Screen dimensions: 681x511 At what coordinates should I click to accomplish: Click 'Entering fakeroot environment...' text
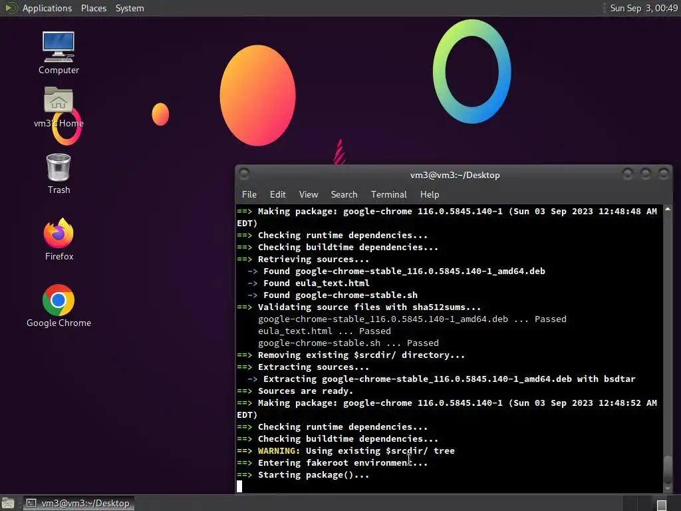(x=342, y=463)
